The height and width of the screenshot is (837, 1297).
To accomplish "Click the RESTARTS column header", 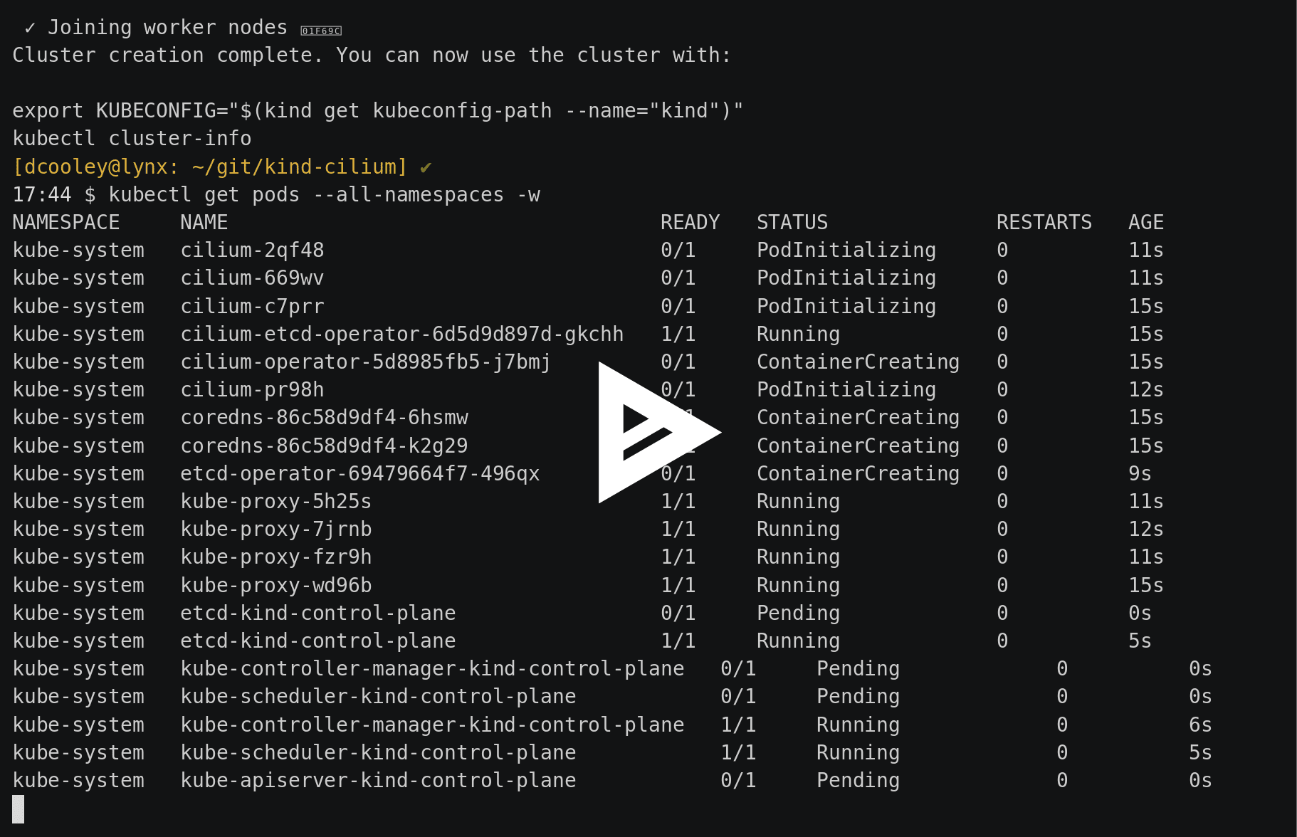I will 1044,223.
